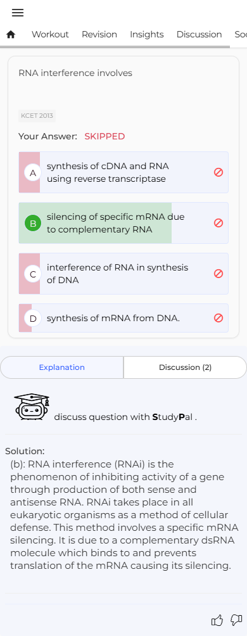Click 'discuss question with StudyPal' link
The image size is (247, 636).
point(125,417)
